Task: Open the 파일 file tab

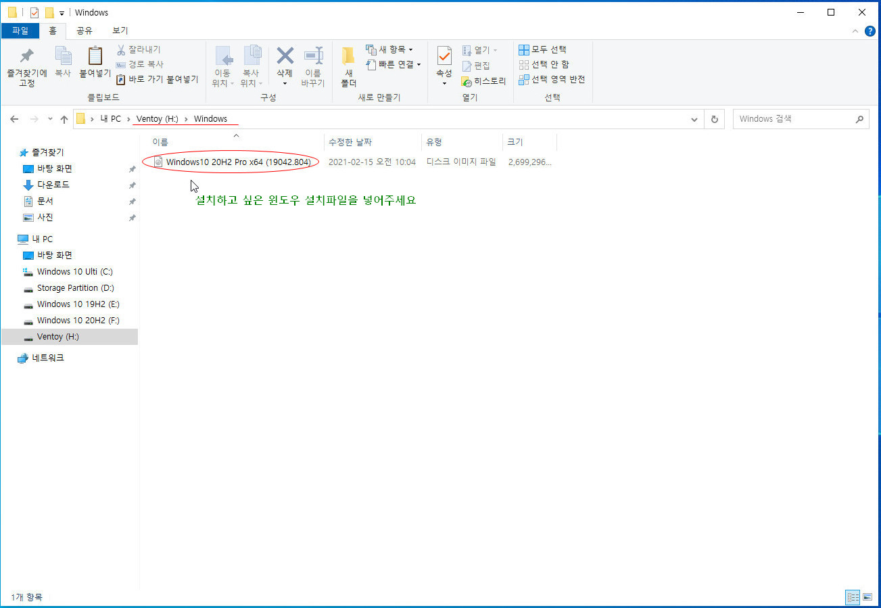Action: 20,30
